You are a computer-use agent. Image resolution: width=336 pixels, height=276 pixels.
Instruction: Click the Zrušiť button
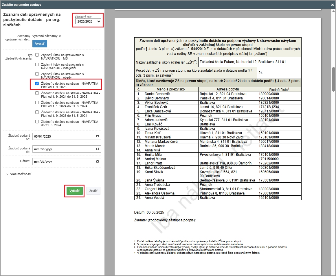pos(93,191)
